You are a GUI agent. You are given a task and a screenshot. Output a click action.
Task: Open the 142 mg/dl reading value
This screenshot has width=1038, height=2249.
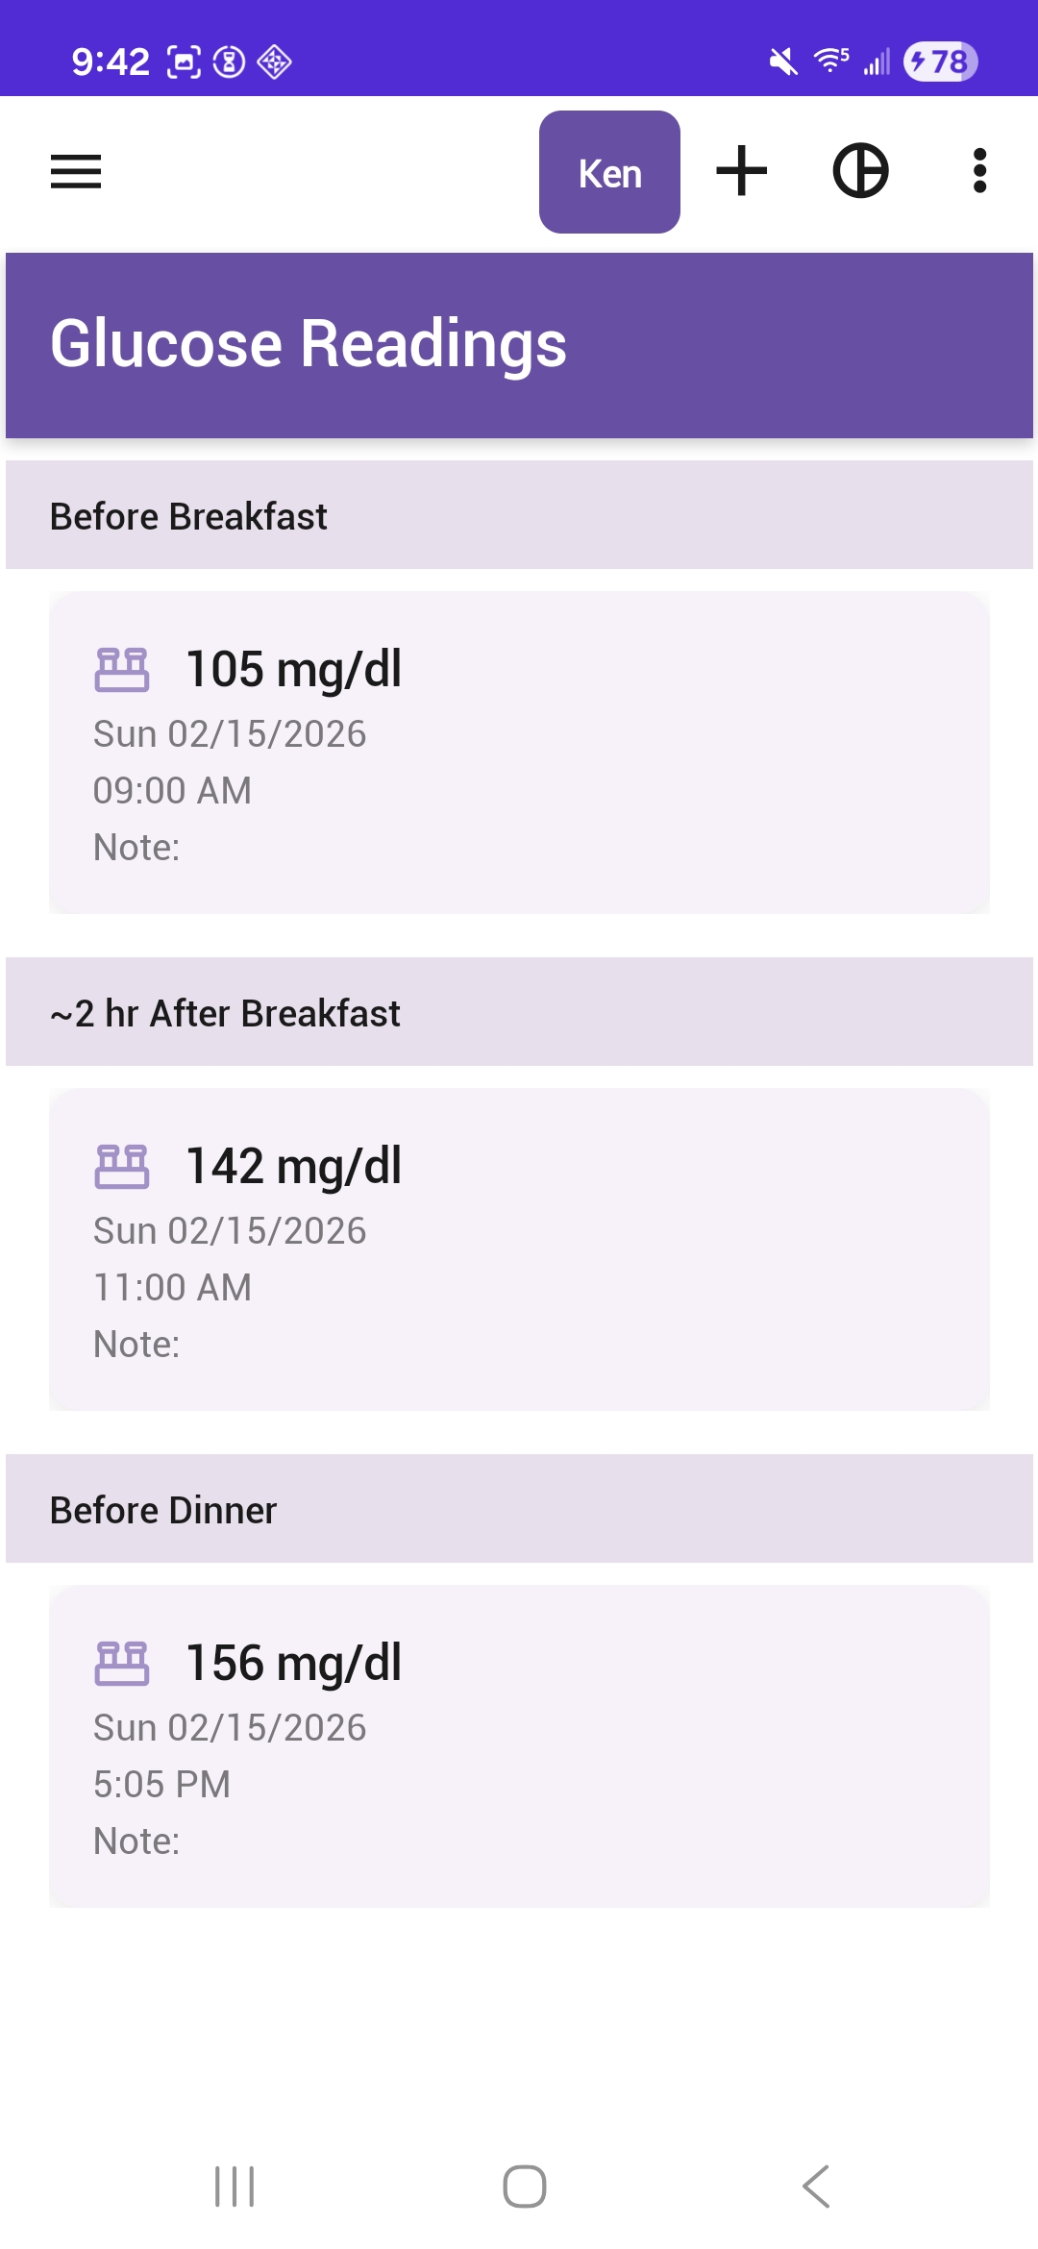[x=293, y=1166]
